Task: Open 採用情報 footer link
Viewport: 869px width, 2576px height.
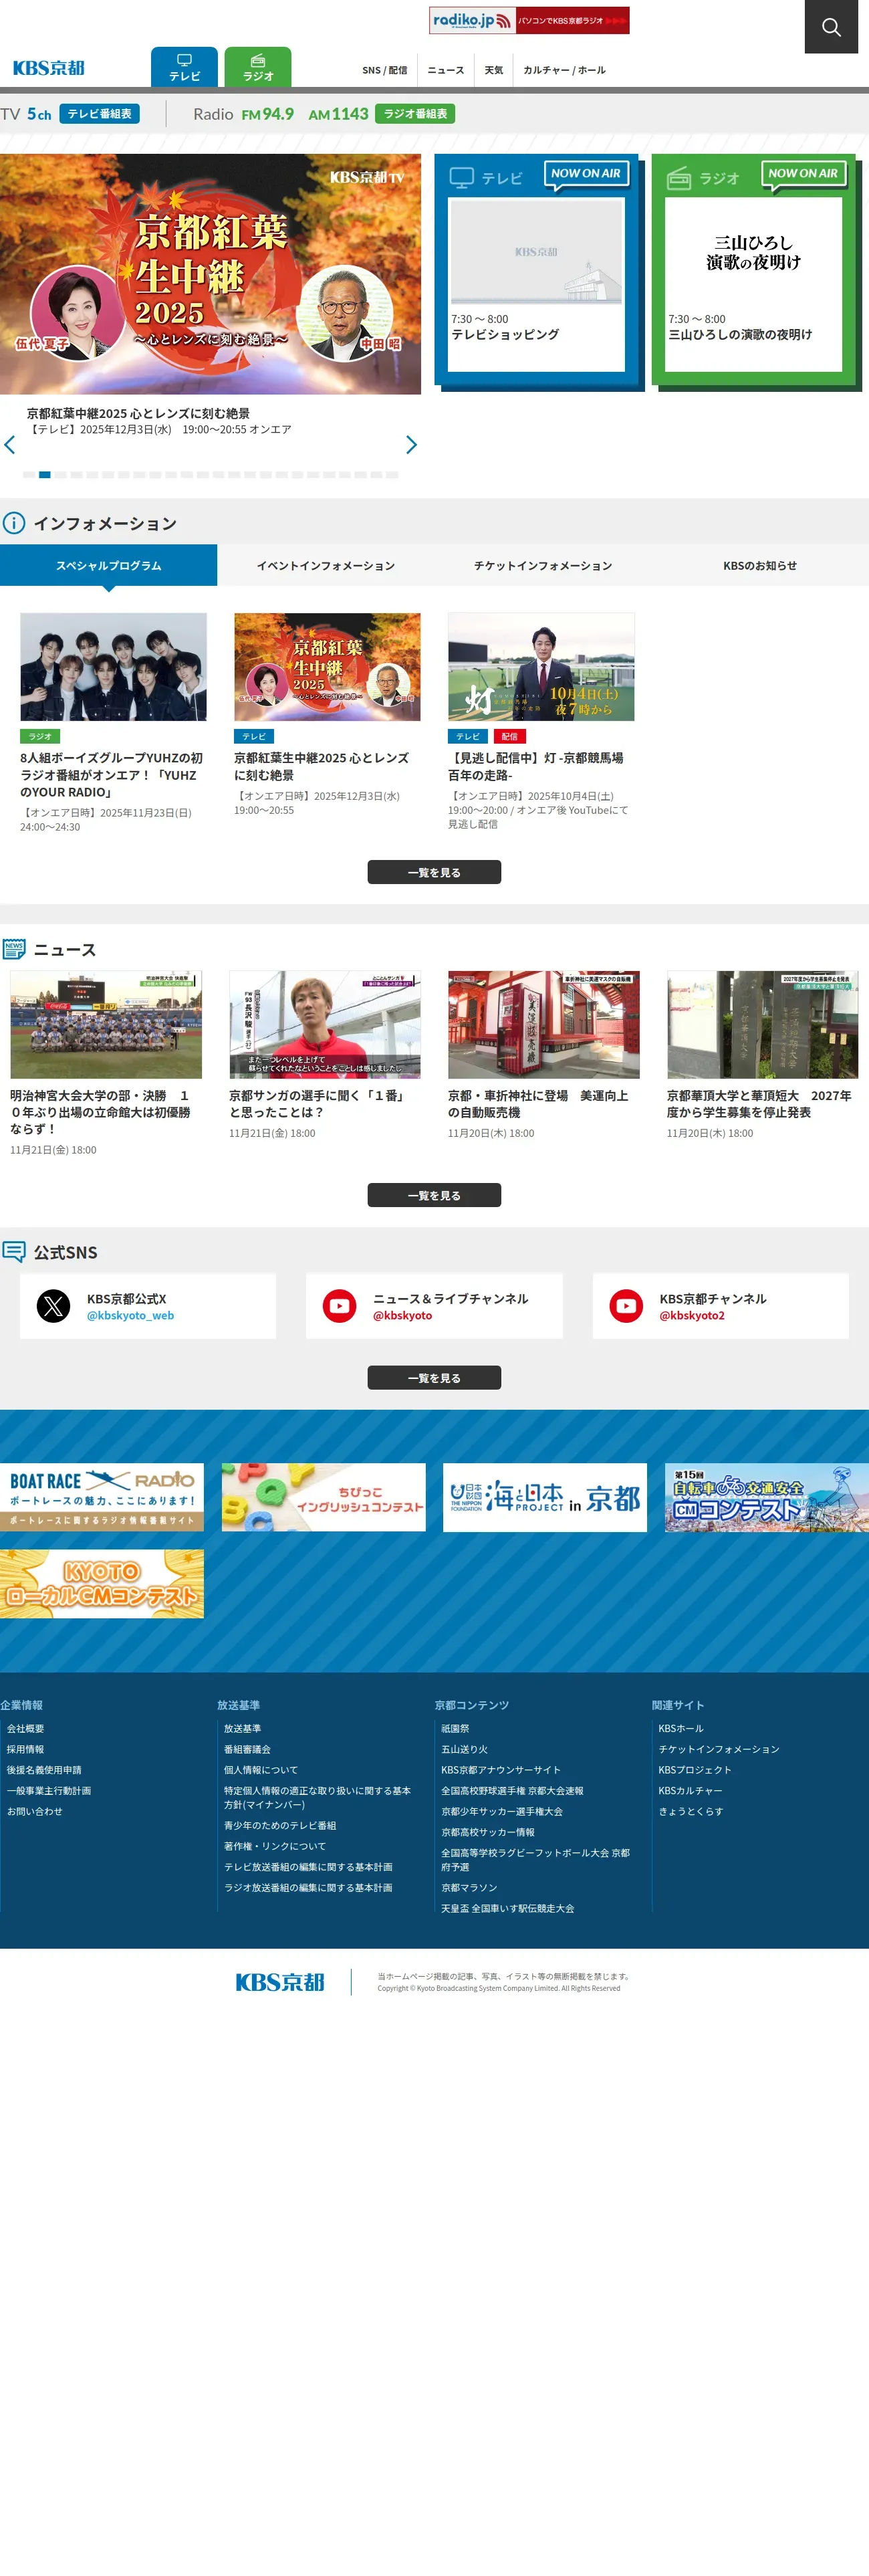Action: coord(25,1749)
